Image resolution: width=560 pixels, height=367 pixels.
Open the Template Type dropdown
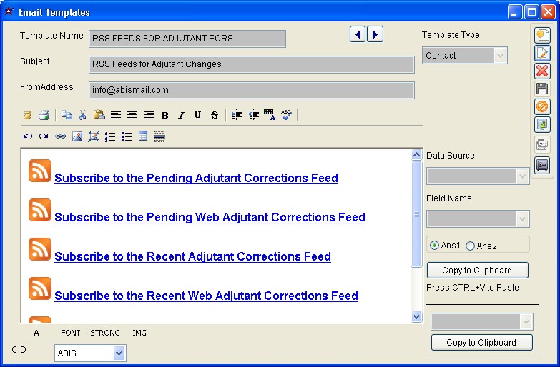pyautogui.click(x=500, y=56)
